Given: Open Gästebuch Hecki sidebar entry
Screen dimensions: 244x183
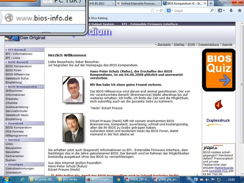Looking at the screenshot, I should coord(17,115).
